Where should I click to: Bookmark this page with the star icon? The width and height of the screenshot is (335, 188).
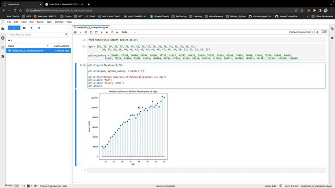(301, 10)
